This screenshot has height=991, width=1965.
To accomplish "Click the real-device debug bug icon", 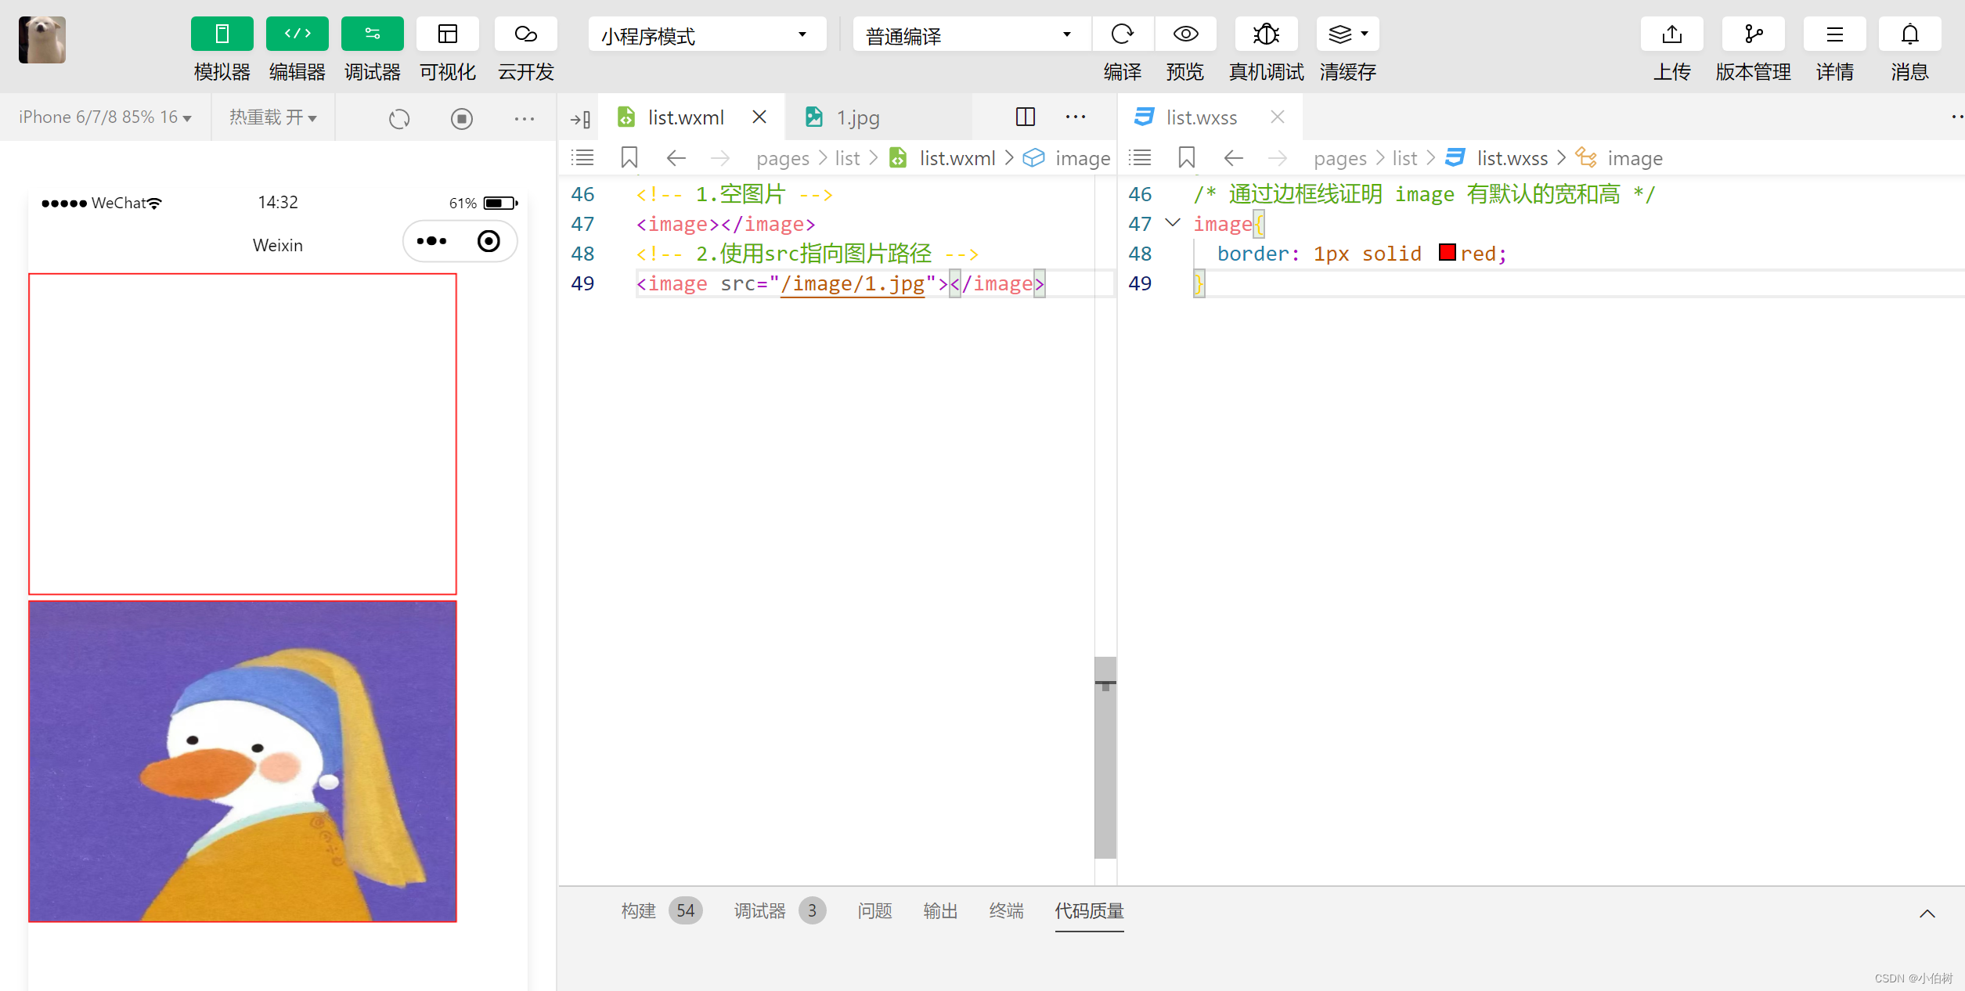I will click(x=1265, y=34).
